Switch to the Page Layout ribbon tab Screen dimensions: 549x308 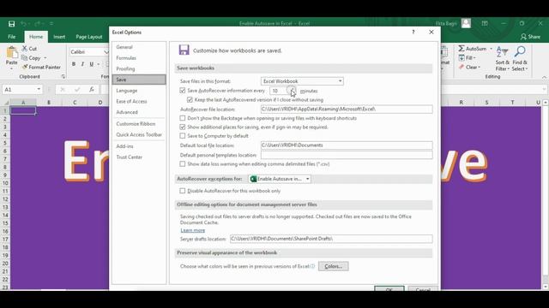coord(89,37)
